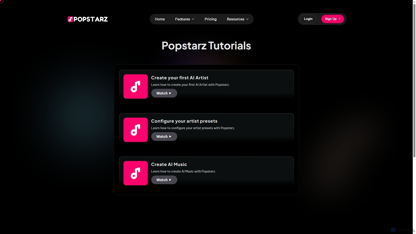This screenshot has width=416, height=234.
Task: Open the Home menu item
Action: [160, 19]
